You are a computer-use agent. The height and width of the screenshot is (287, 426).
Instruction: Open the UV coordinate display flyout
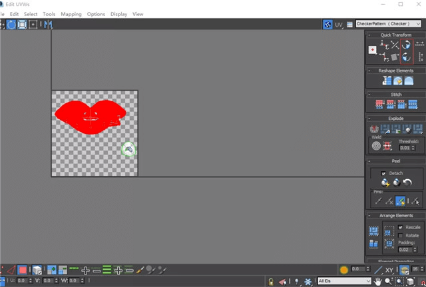point(339,25)
